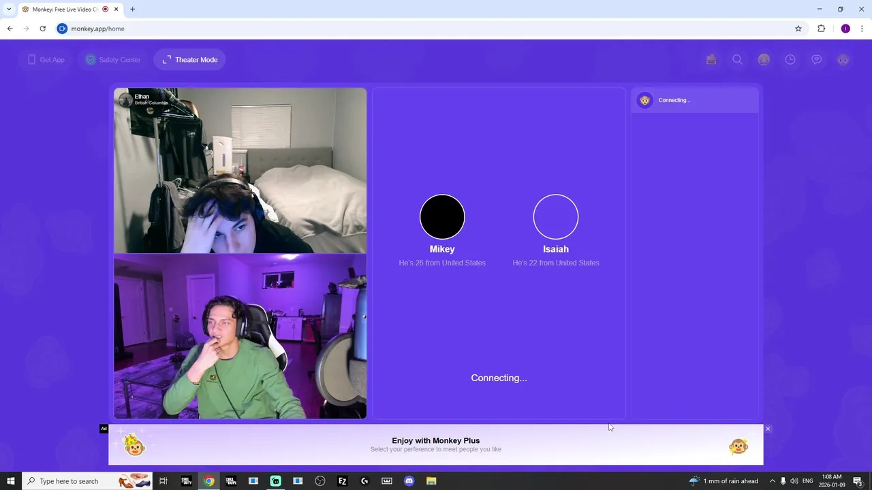Click the Ad badge on banner

(x=104, y=429)
